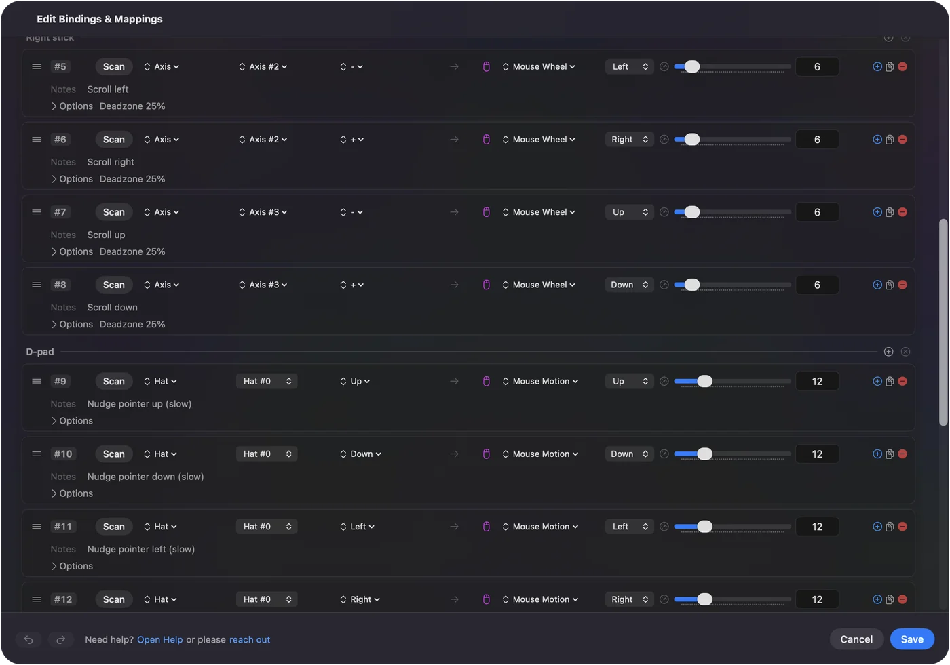The width and height of the screenshot is (950, 665).
Task: Delete the D-pad section using its X icon
Action: (906, 352)
